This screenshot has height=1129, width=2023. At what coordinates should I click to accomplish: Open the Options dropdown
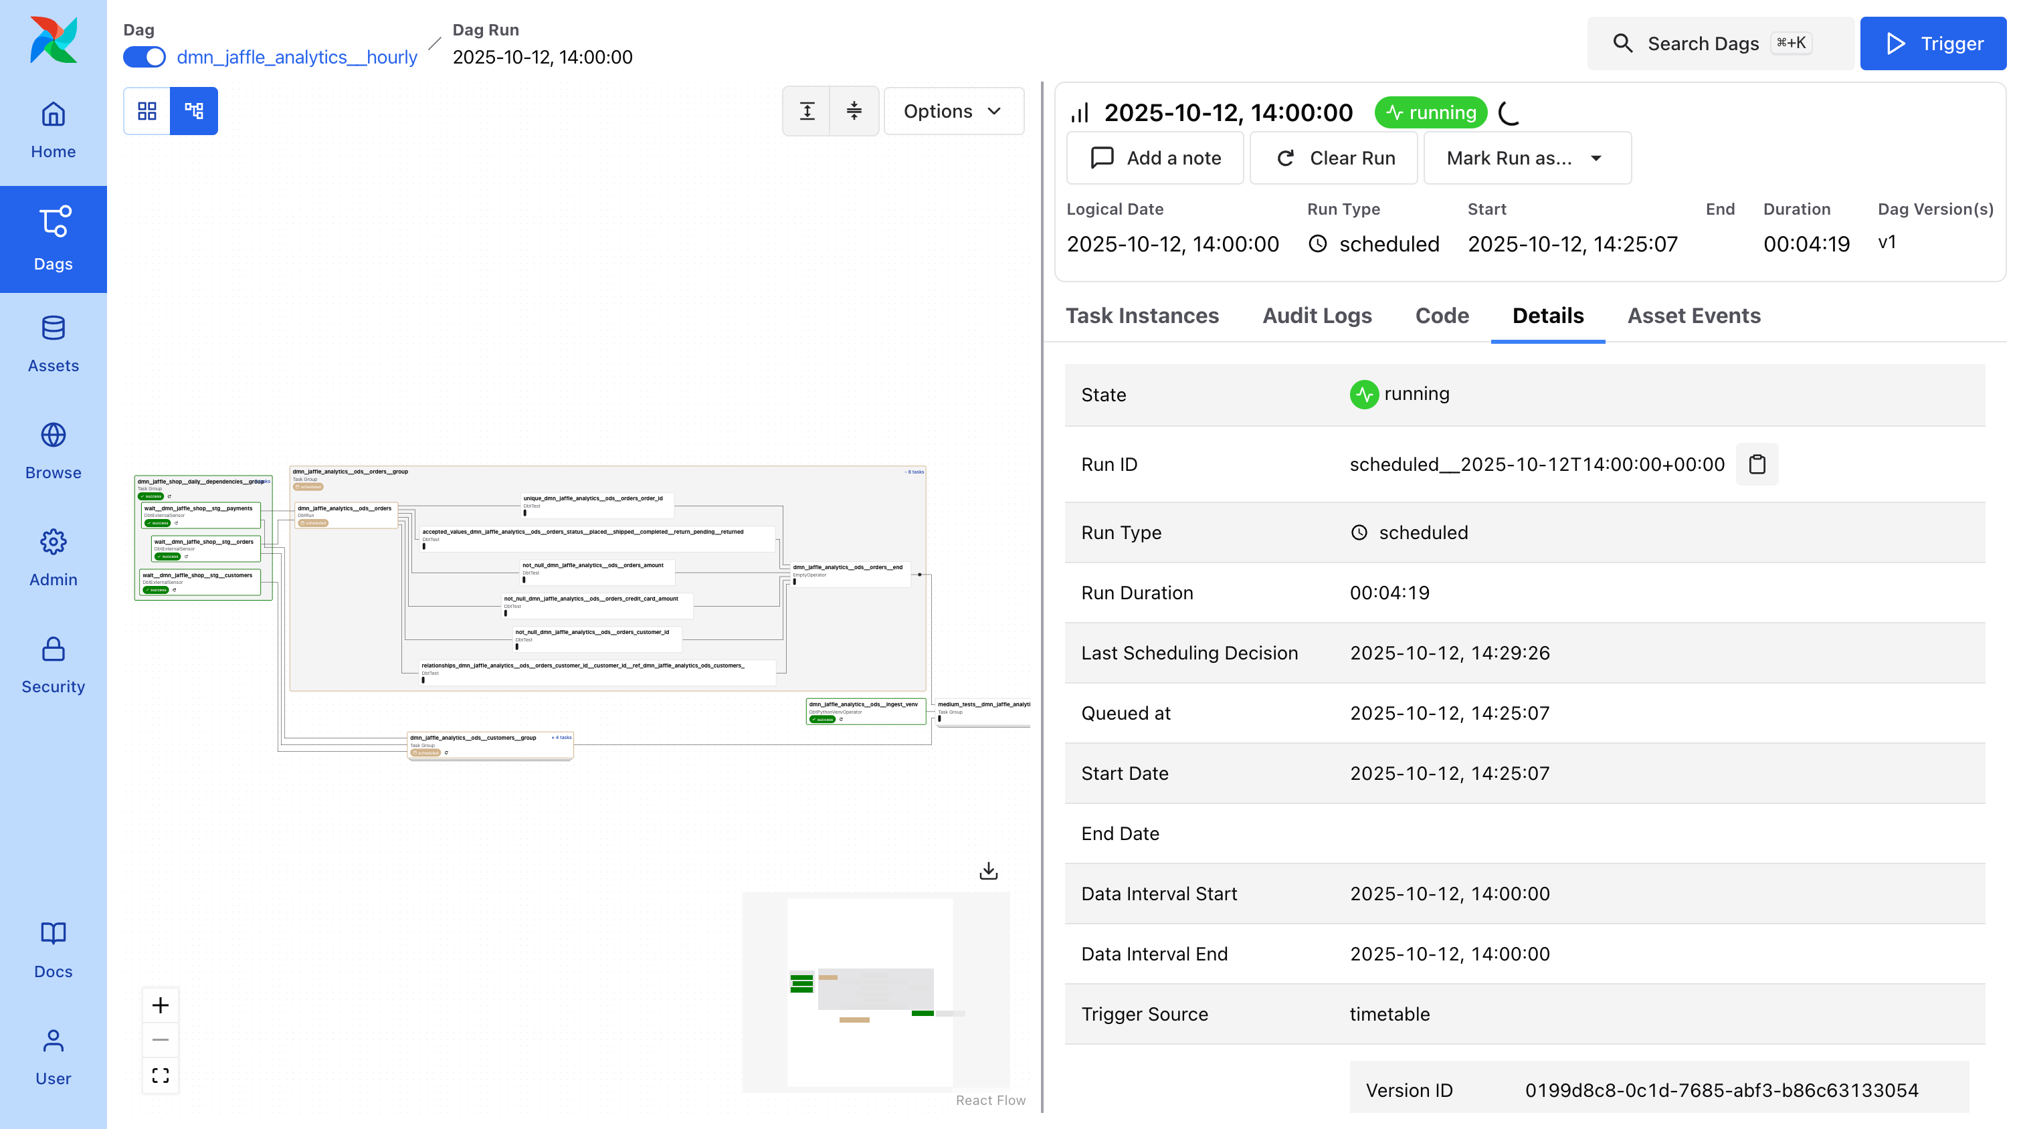pyautogui.click(x=953, y=111)
